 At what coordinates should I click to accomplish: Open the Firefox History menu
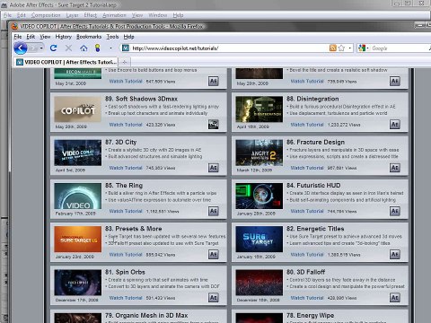pyautogui.click(x=64, y=37)
